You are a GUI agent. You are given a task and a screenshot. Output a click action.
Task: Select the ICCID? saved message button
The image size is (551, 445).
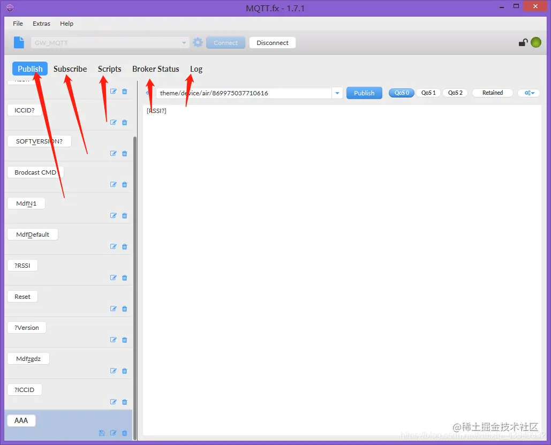coord(24,110)
